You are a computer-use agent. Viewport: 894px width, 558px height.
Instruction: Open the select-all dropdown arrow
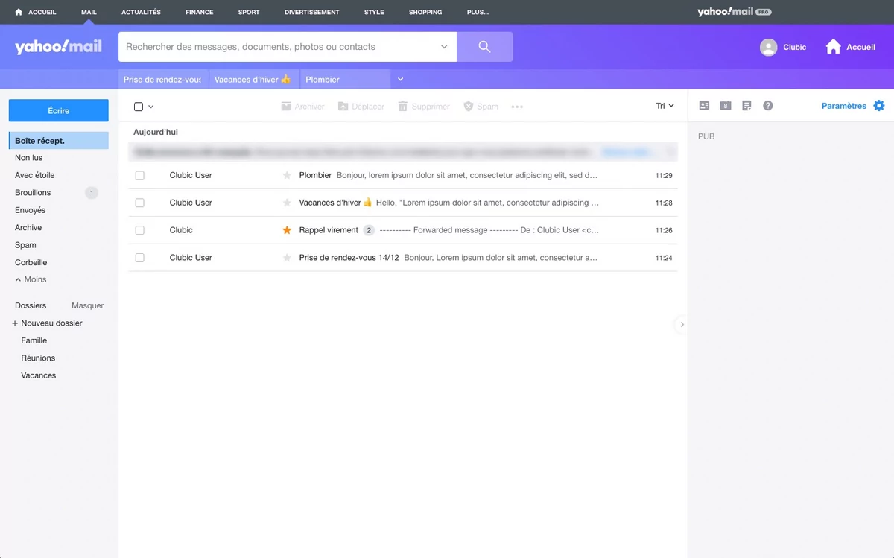point(151,107)
